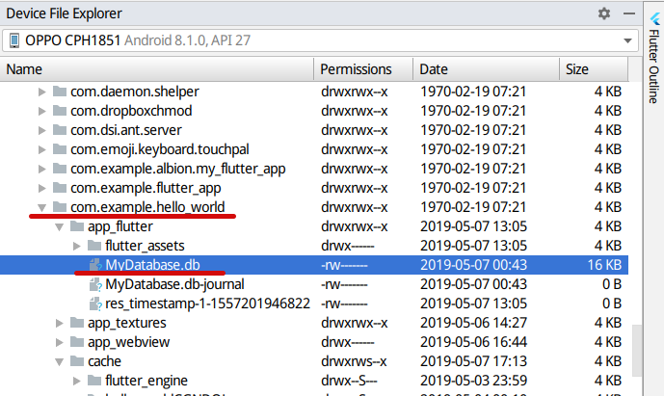Viewport: 664px width, 396px height.
Task: Expand the app_textures folder
Action: click(60, 323)
